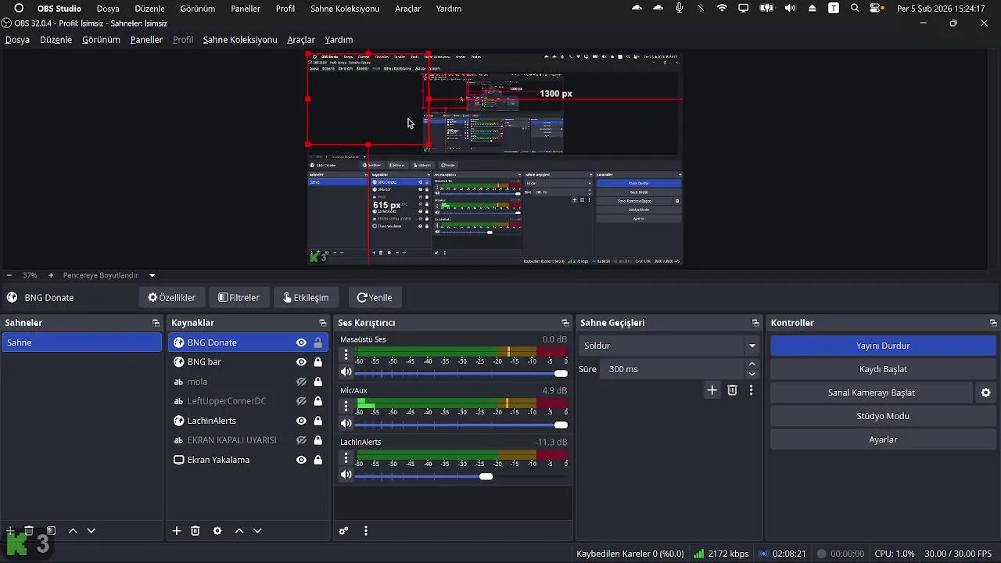This screenshot has height=563, width=1001.
Task: Move scene down in Sahneler toolbar
Action: pyautogui.click(x=91, y=531)
